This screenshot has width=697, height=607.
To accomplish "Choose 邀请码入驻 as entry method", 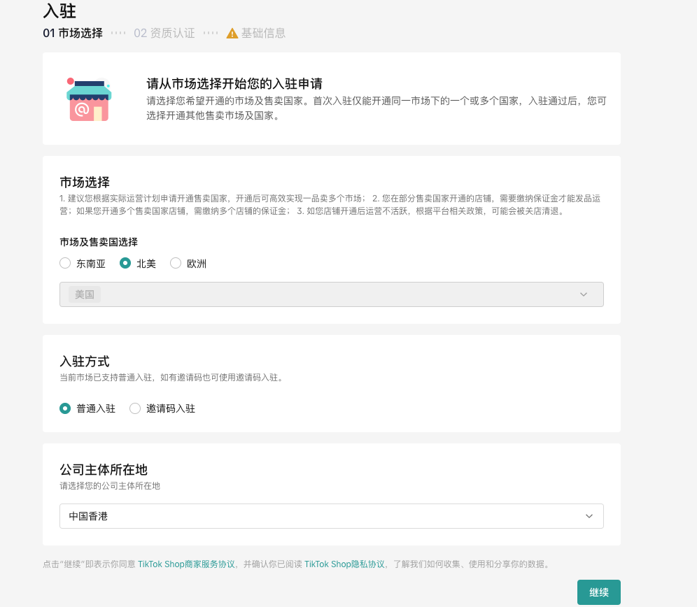I will coord(134,408).
